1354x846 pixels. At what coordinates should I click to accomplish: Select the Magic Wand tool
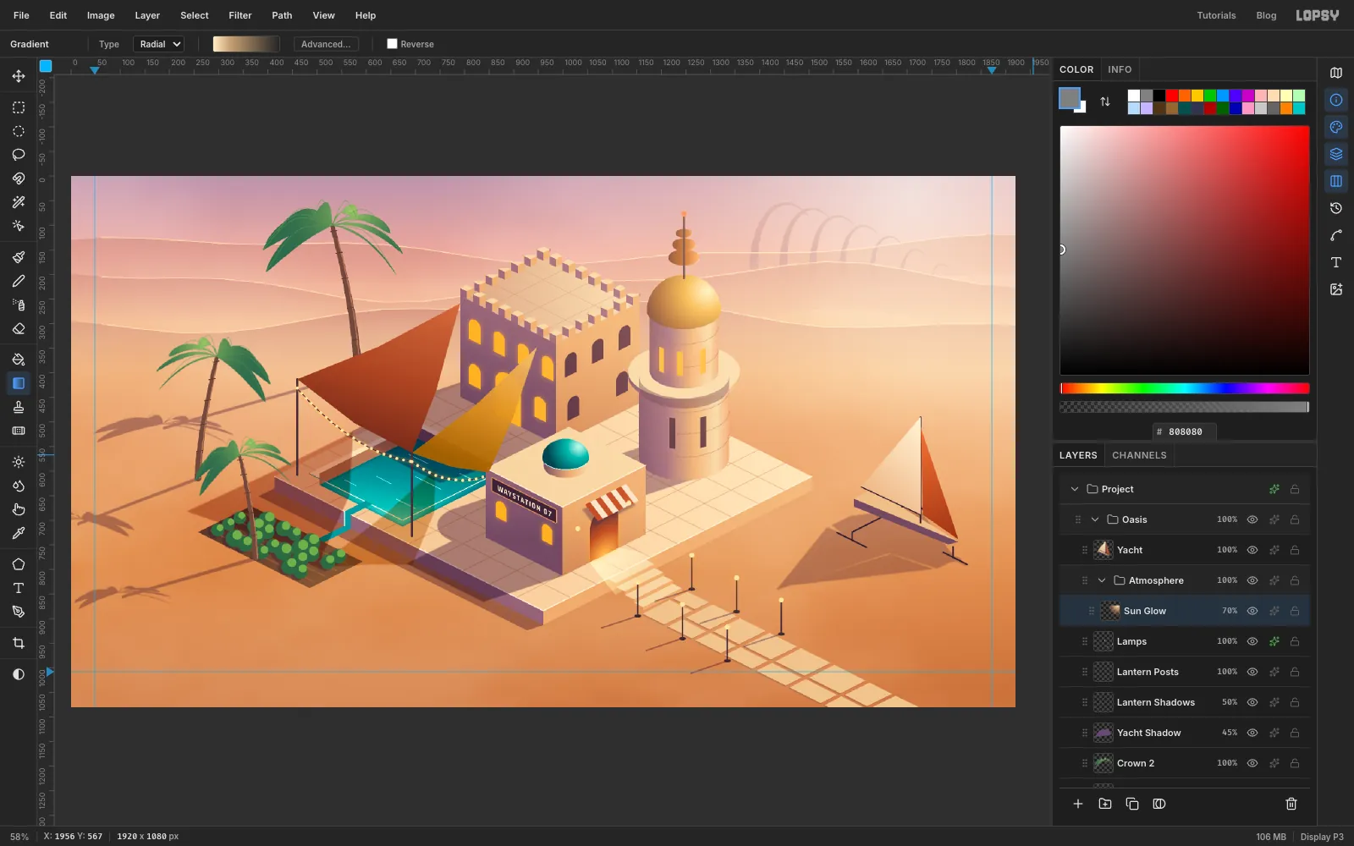tap(19, 202)
